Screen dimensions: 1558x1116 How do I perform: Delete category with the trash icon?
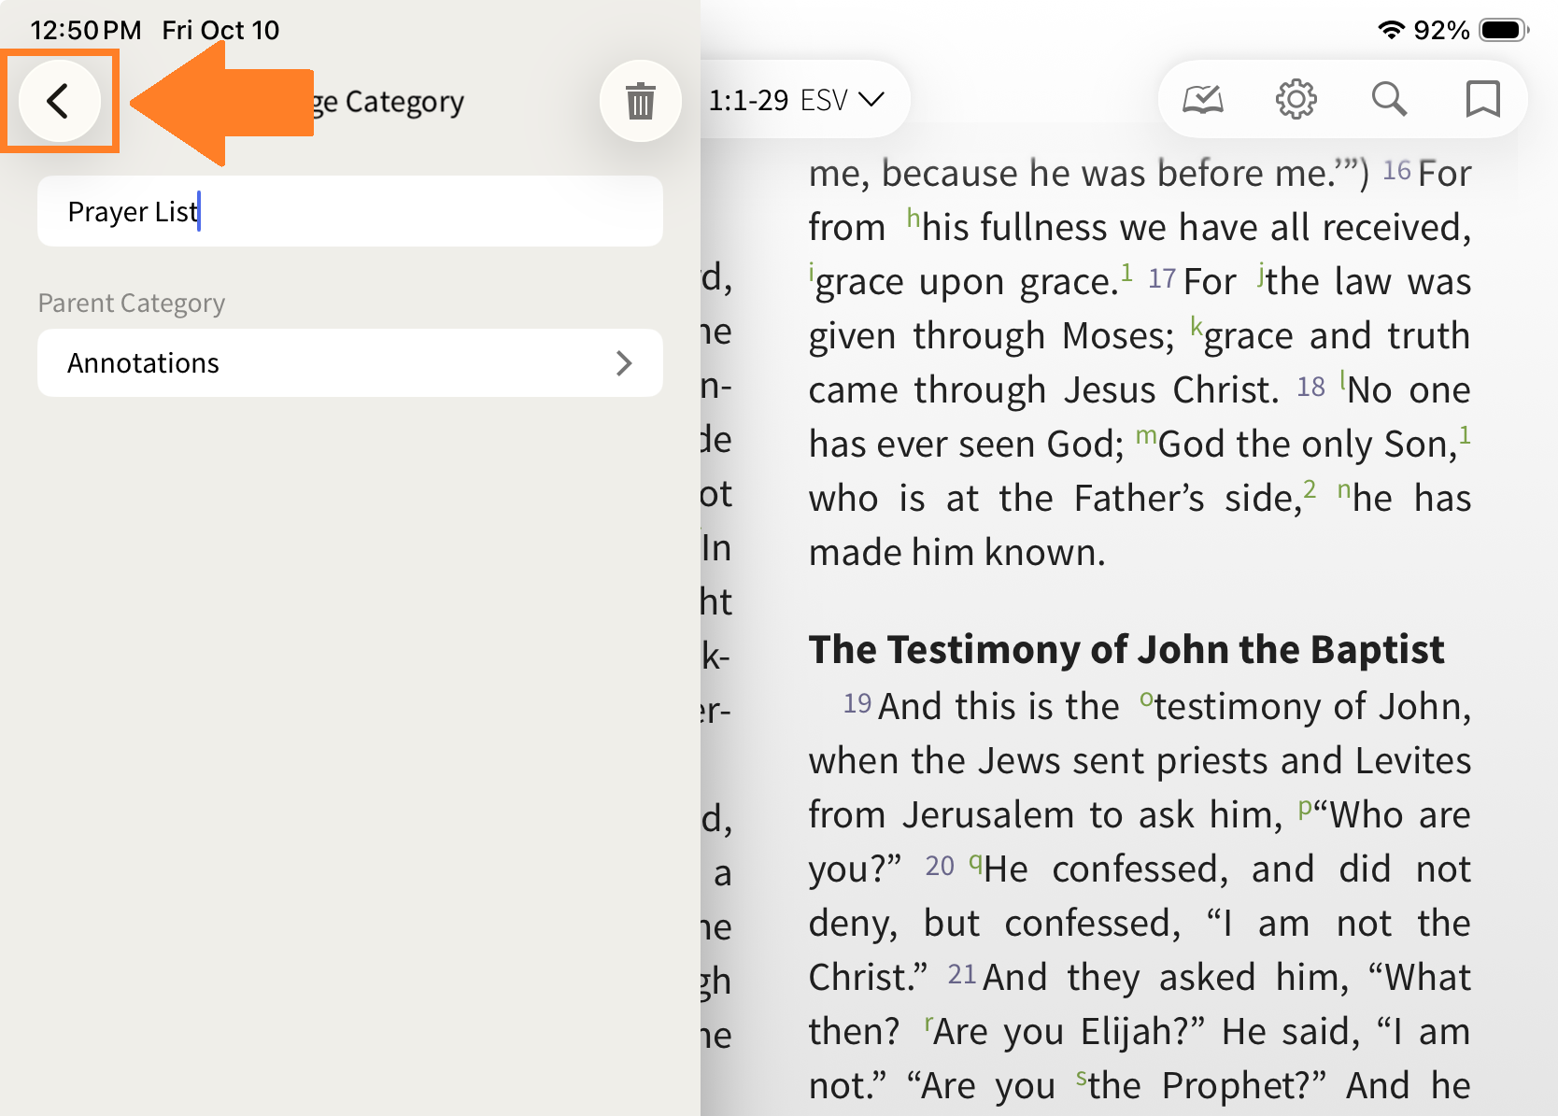[640, 101]
